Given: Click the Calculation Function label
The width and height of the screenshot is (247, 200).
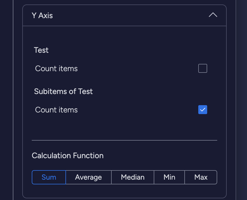Looking at the screenshot, I should point(68,156).
